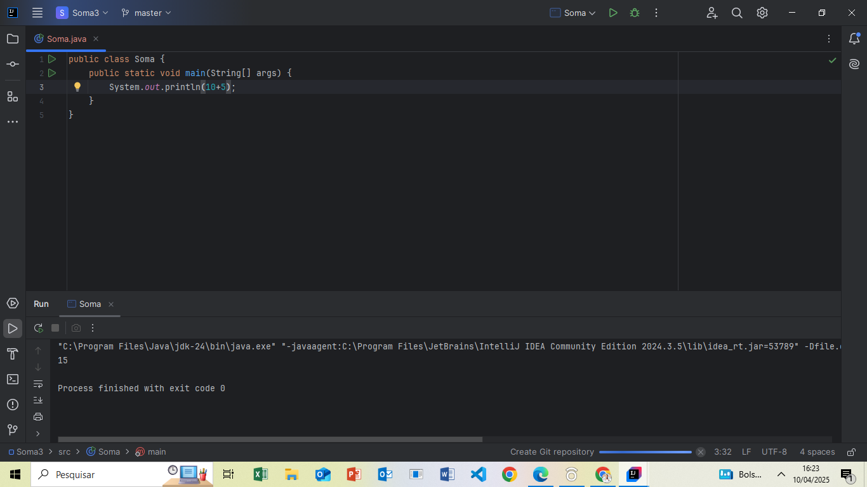867x487 pixels.
Task: Print the console output
Action: tap(38, 417)
